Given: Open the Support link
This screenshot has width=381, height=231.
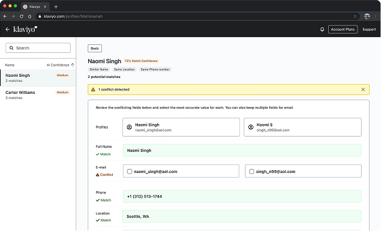Looking at the screenshot, I should click(x=369, y=30).
